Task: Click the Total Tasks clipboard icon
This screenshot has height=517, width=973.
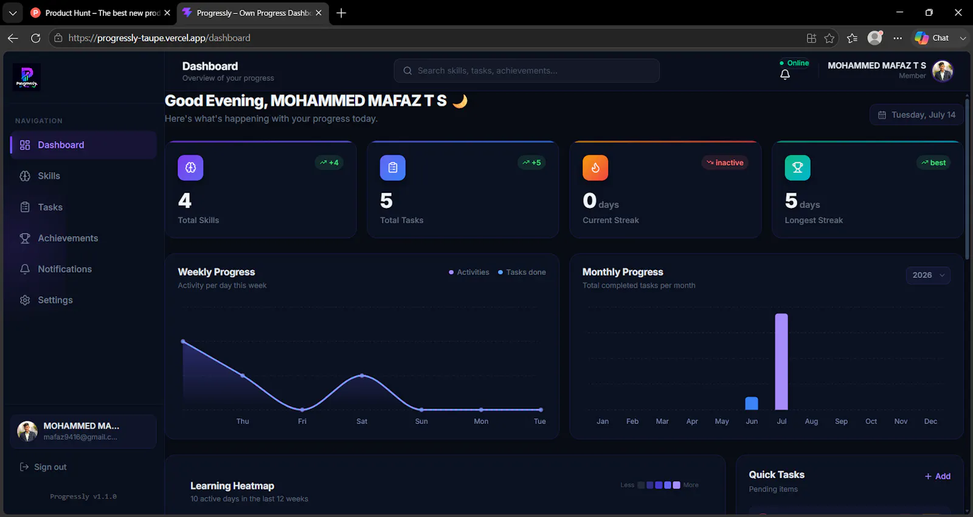Action: click(x=393, y=168)
